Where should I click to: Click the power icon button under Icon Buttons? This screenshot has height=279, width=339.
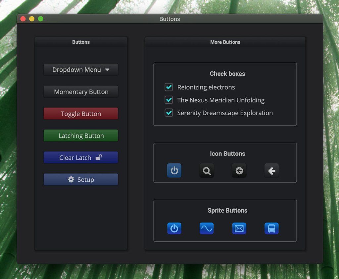click(x=174, y=171)
